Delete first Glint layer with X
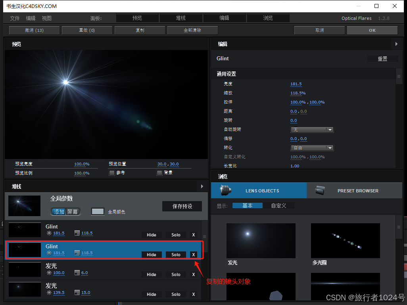This screenshot has height=305, width=407. [x=193, y=235]
